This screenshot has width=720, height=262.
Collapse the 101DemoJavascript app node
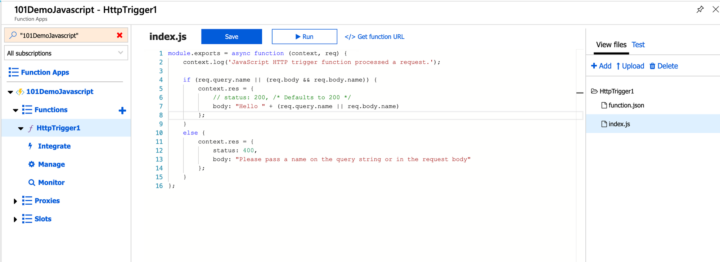(x=10, y=92)
